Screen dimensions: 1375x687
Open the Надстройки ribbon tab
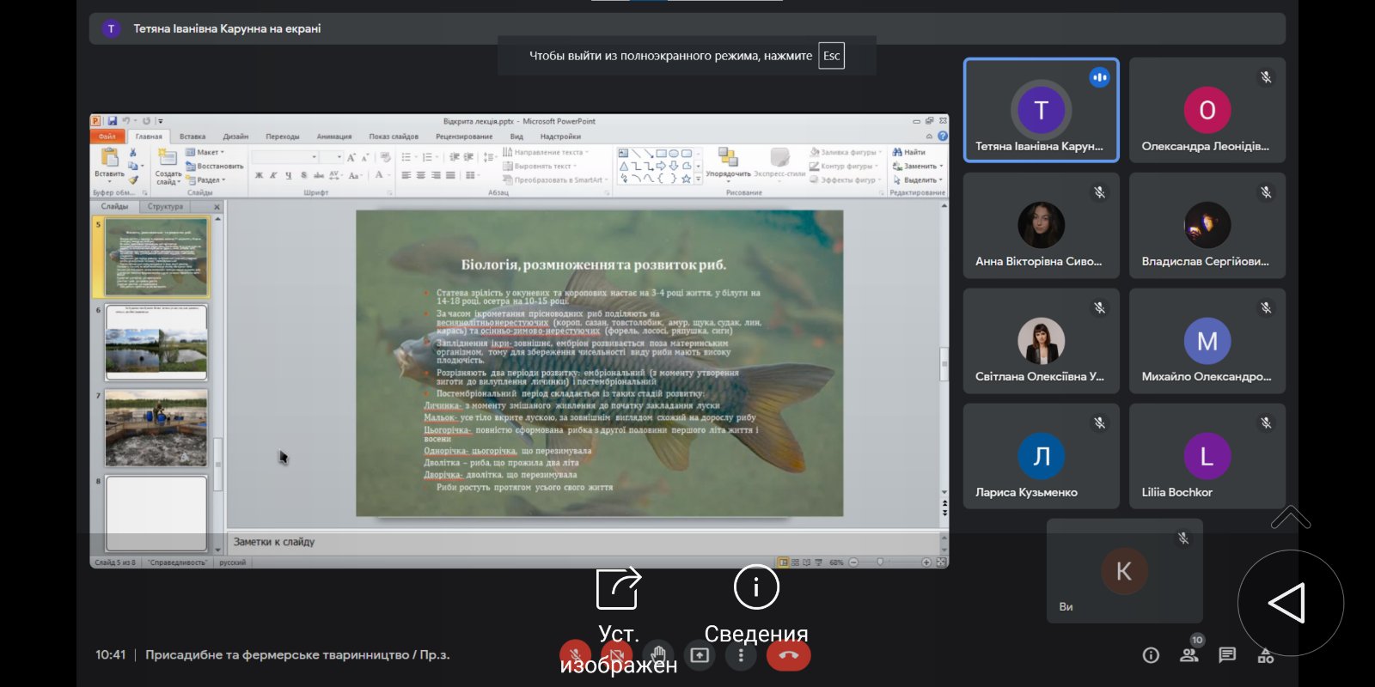(x=560, y=136)
